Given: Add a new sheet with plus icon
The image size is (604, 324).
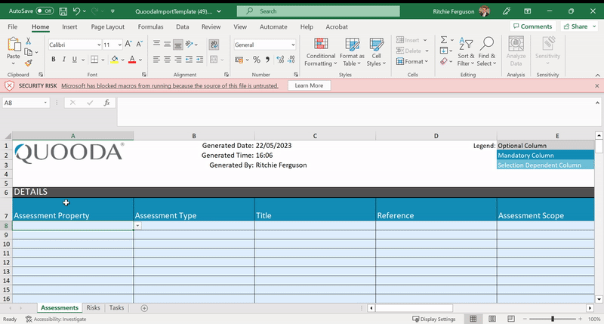Looking at the screenshot, I should 144,308.
